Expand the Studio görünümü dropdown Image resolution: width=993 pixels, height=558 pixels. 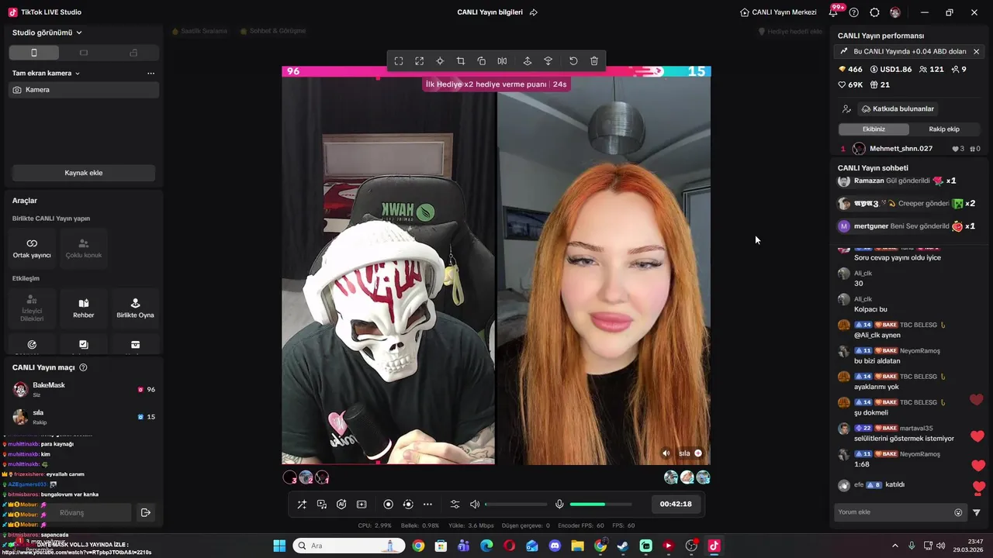47,33
